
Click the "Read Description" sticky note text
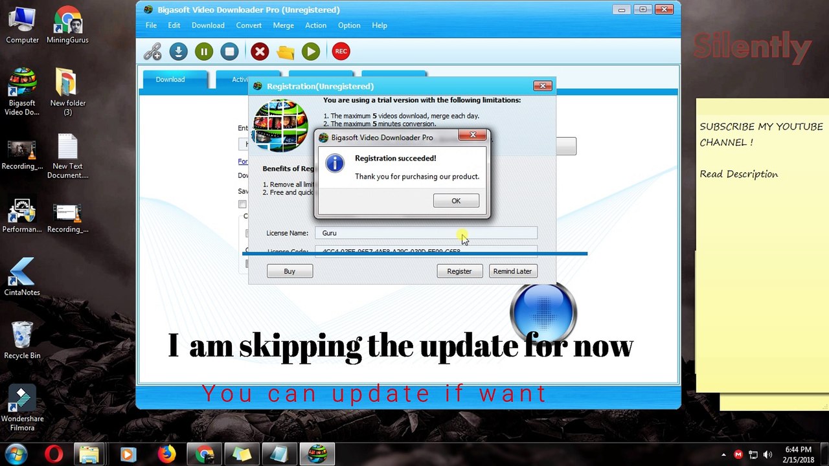(x=739, y=174)
